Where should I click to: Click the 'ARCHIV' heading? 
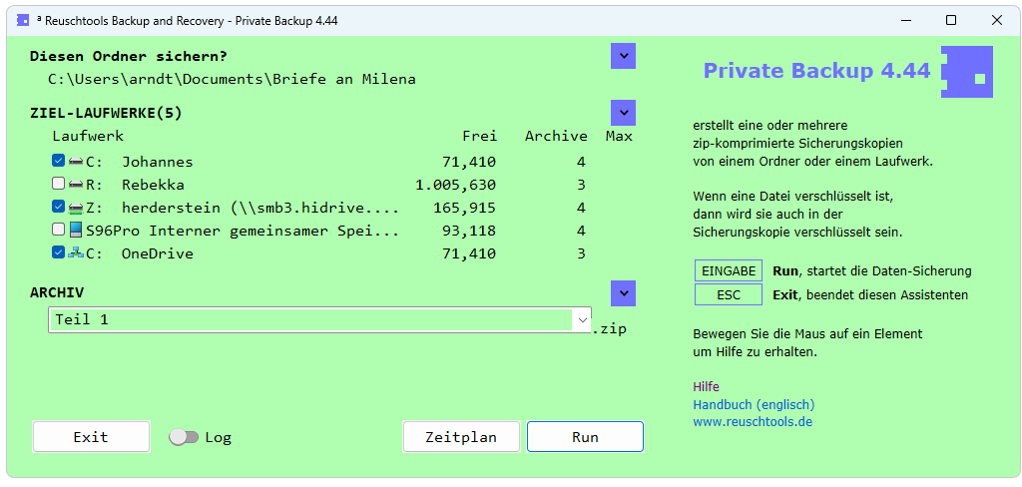tap(57, 292)
